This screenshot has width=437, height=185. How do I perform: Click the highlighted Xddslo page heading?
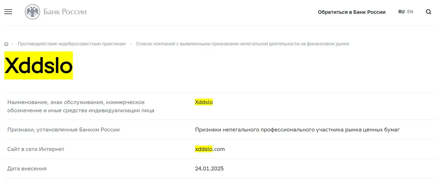pyautogui.click(x=38, y=65)
